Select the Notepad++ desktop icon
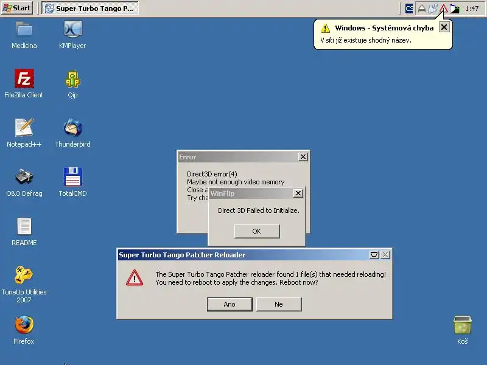The width and height of the screenshot is (487, 365). pyautogui.click(x=24, y=128)
